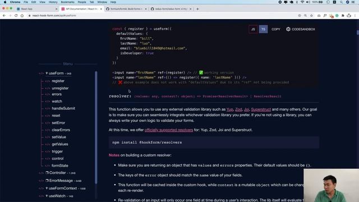Switch the code sample to TS
Image resolution: width=359 pixels, height=202 pixels.
pos(263,29)
